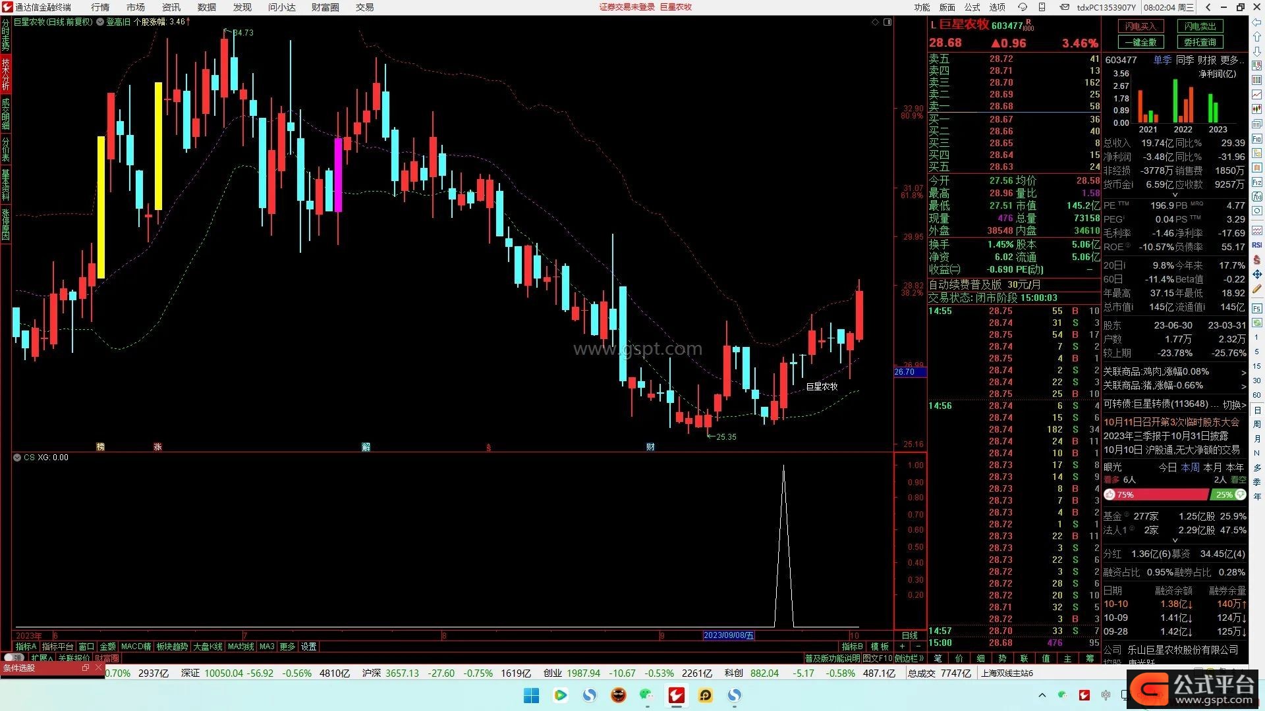
Task: Expand the 扩展 panel at bottom left
Action: 42,658
